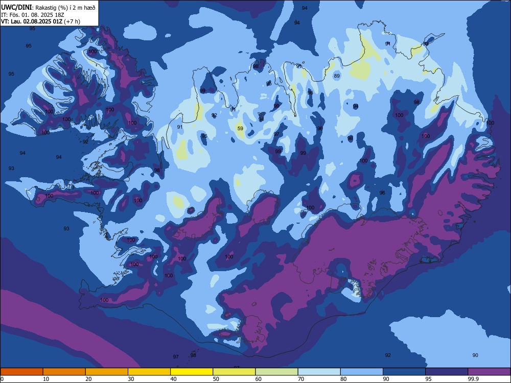511x383 pixels.
Task: Click the "89" humidity value on the map
Action: [337, 76]
